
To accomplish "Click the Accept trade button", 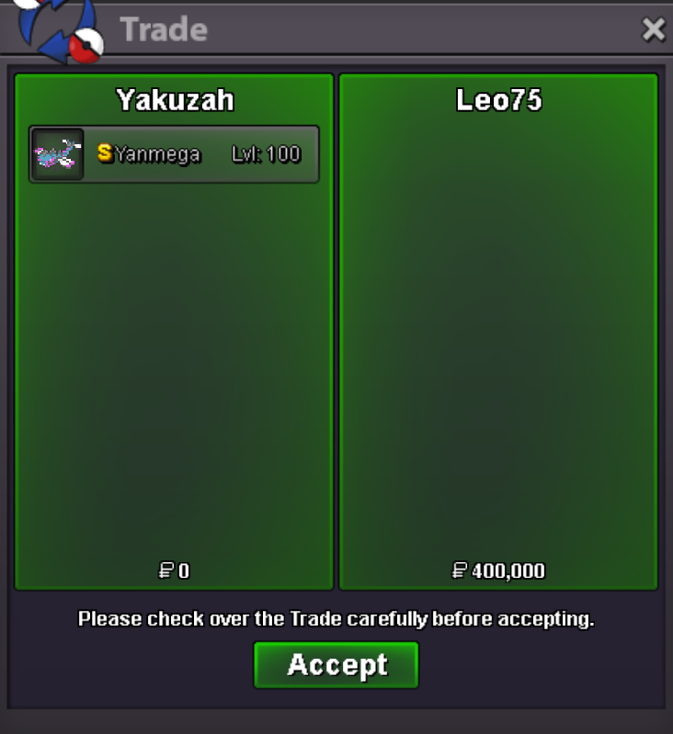I will [336, 665].
